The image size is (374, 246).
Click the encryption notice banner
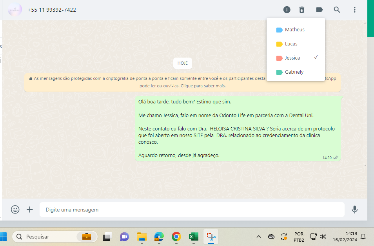point(182,82)
